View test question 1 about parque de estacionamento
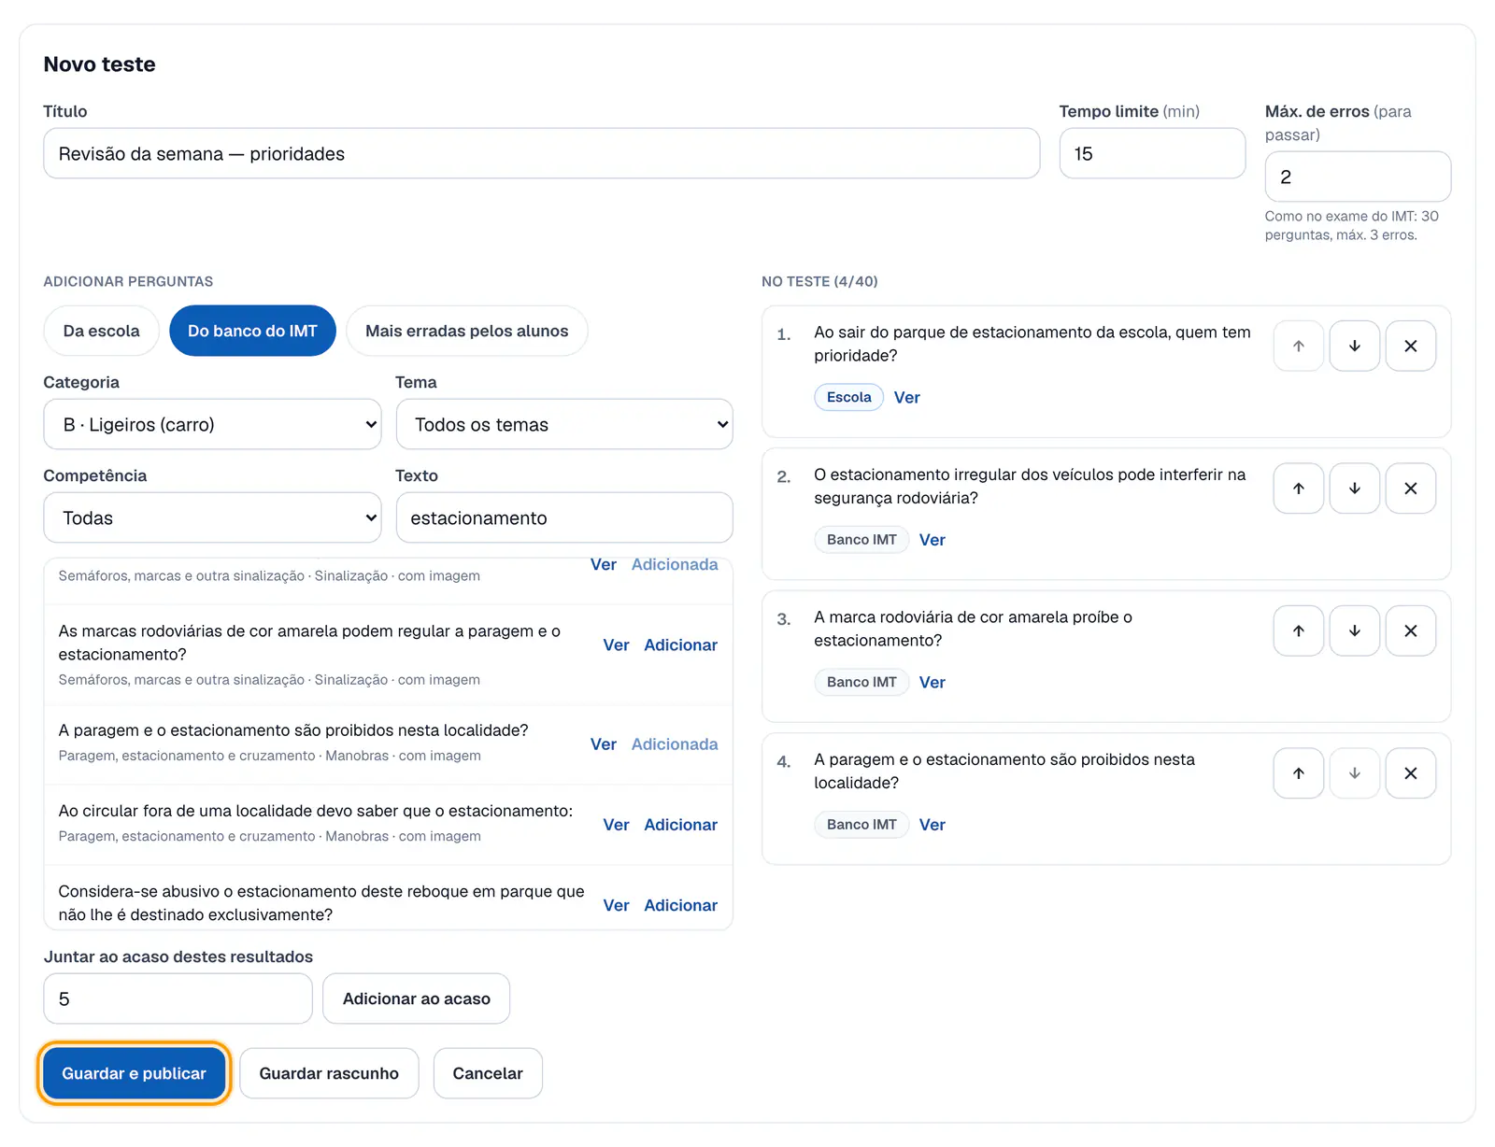1495x1147 pixels. (906, 398)
